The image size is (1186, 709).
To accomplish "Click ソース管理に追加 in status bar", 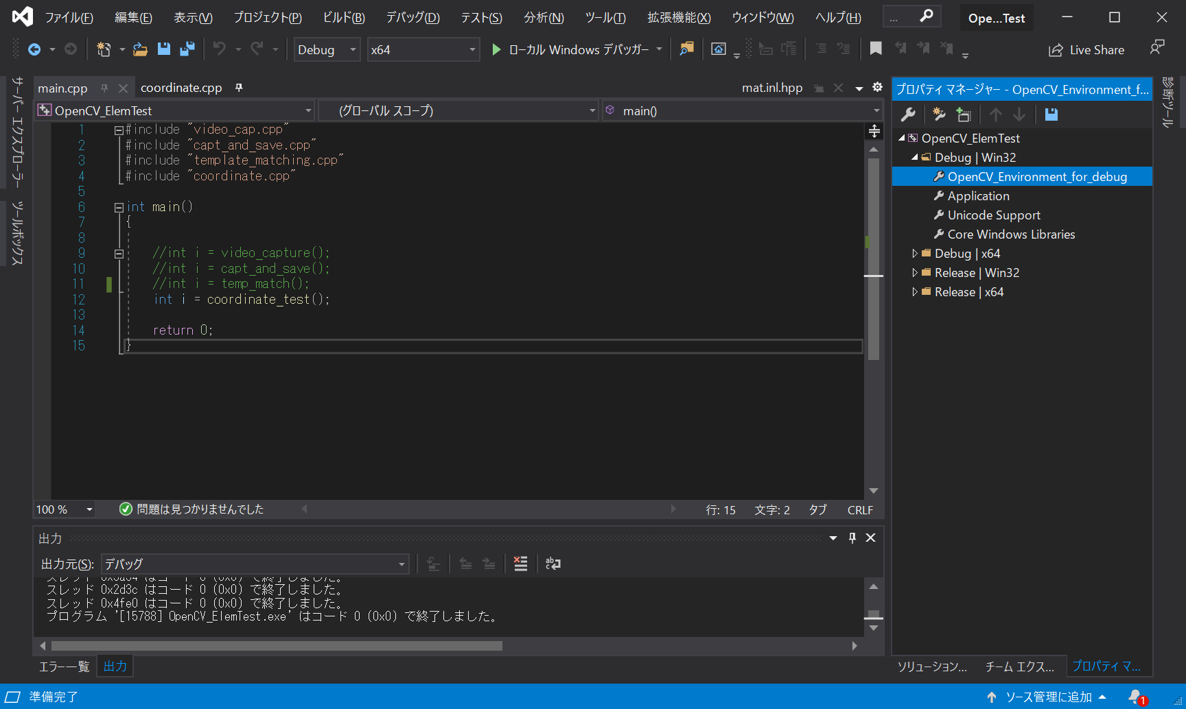I will [1047, 697].
